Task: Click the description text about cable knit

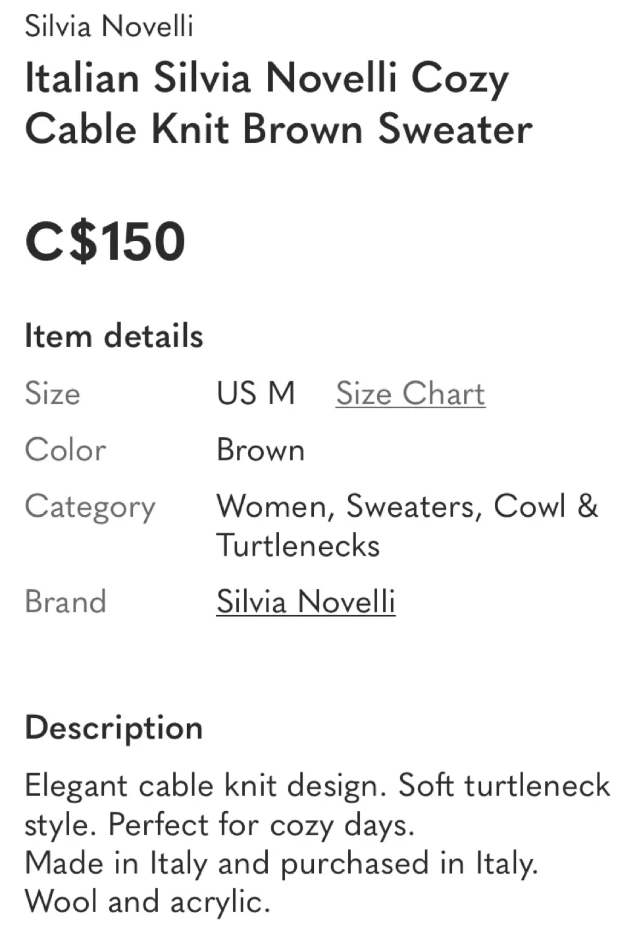Action: [x=316, y=785]
